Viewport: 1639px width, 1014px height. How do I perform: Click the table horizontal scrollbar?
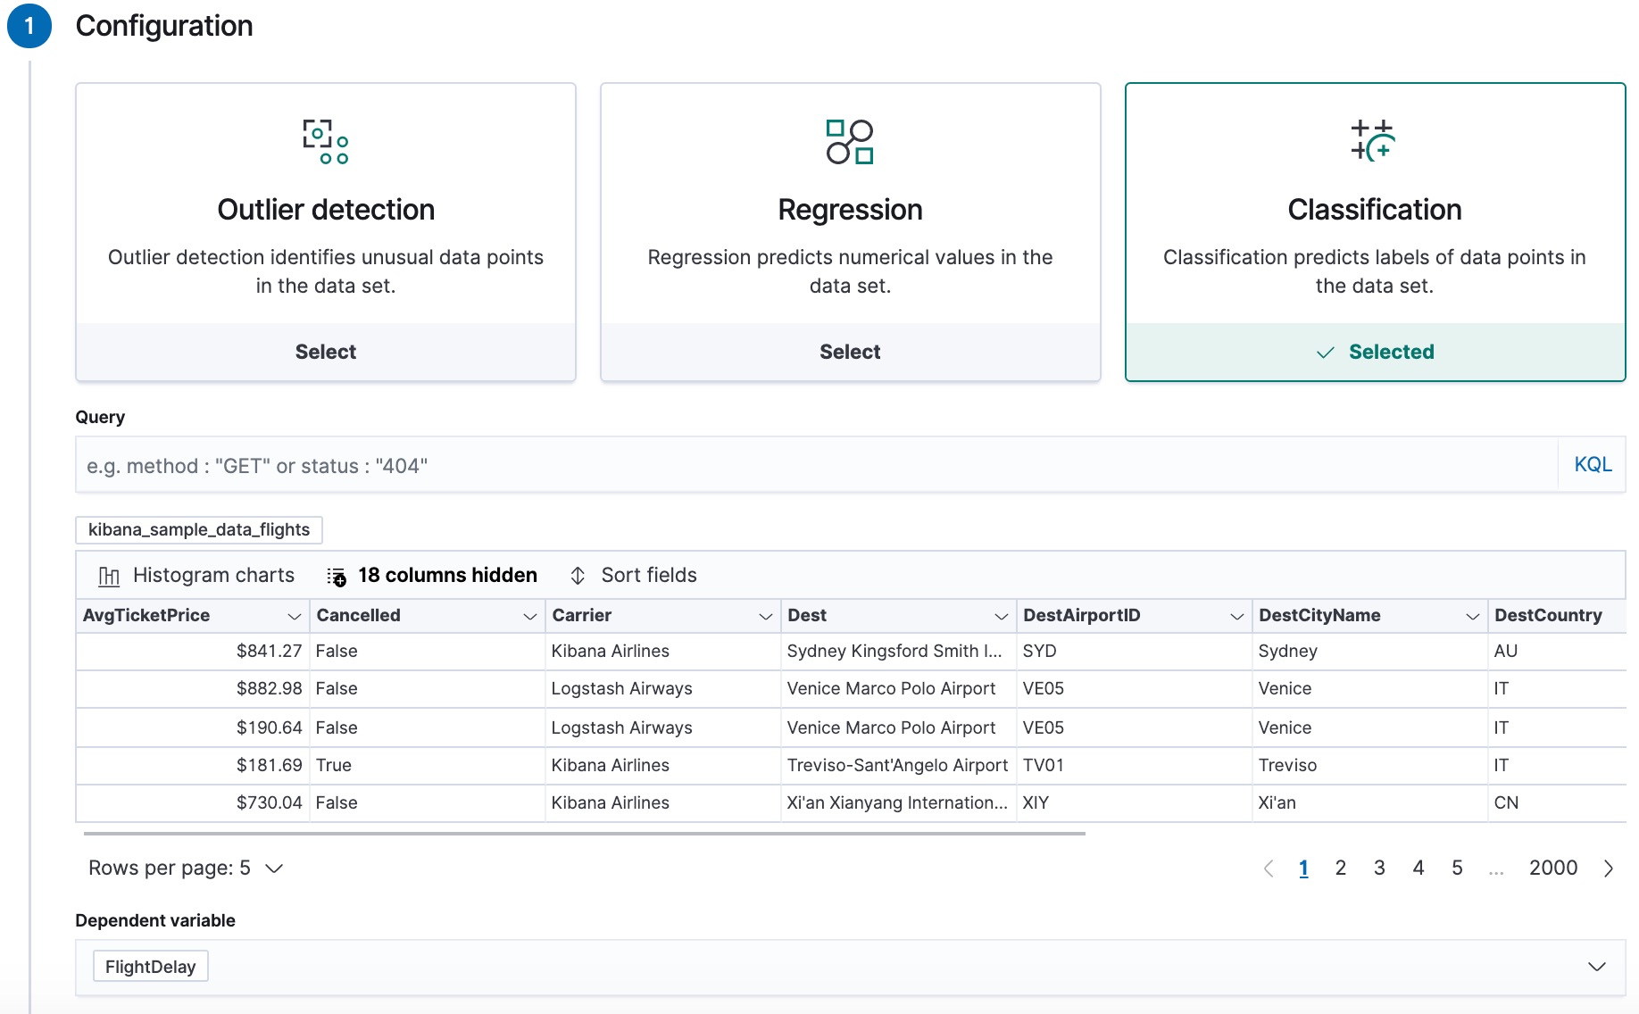pyautogui.click(x=580, y=835)
